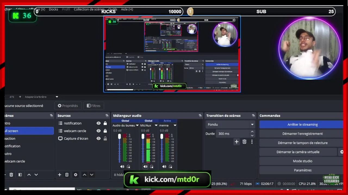Screen dimensions: 348x195
Task: Decrease Durée with down stepper arrow
Action: point(252,135)
